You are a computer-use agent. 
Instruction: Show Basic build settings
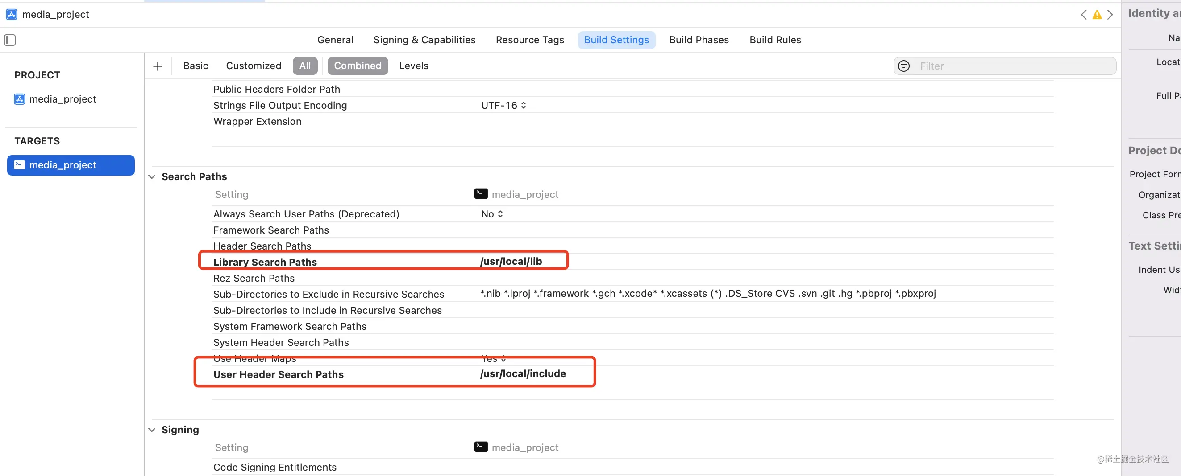195,66
